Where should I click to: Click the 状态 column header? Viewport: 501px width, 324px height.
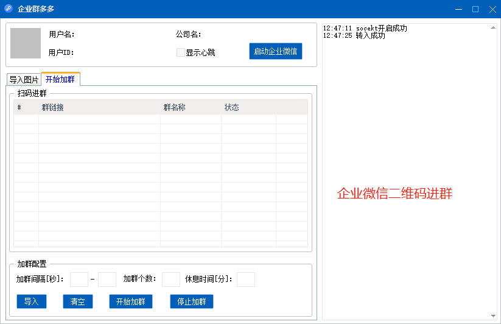248,108
